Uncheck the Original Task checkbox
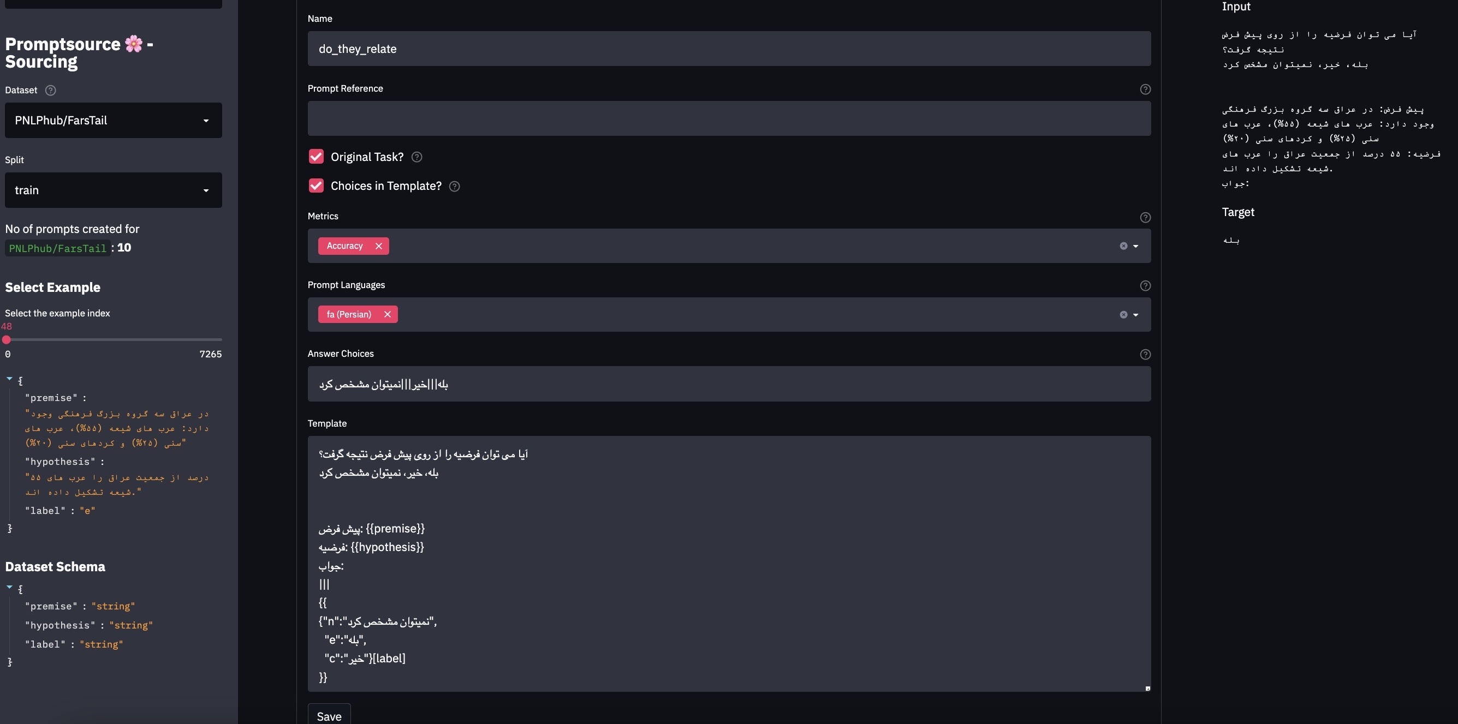Viewport: 1458px width, 724px height. (317, 157)
